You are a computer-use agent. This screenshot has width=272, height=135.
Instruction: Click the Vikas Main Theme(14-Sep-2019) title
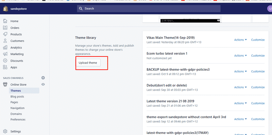[171, 38]
